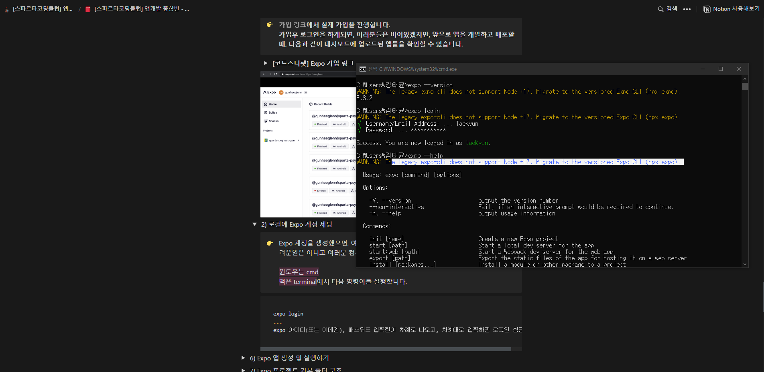The height and width of the screenshot is (372, 764).
Task: Minimize the cmd.exe window
Action: [x=703, y=69]
